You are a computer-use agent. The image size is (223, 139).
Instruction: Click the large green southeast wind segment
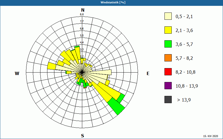tap(116, 106)
